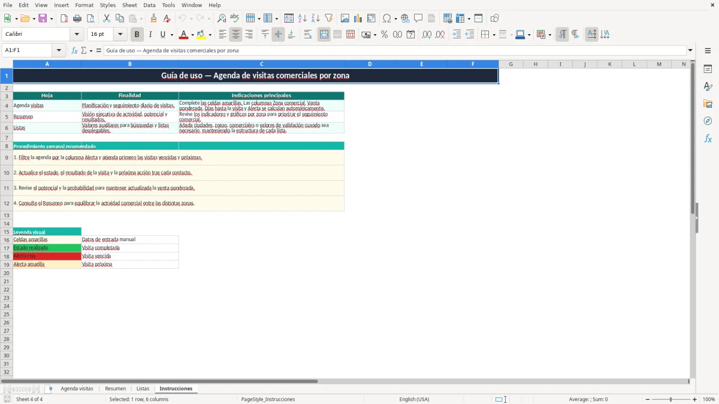Screen dimensions: 719x404
Task: Open the Sheet menu
Action: click(x=129, y=5)
